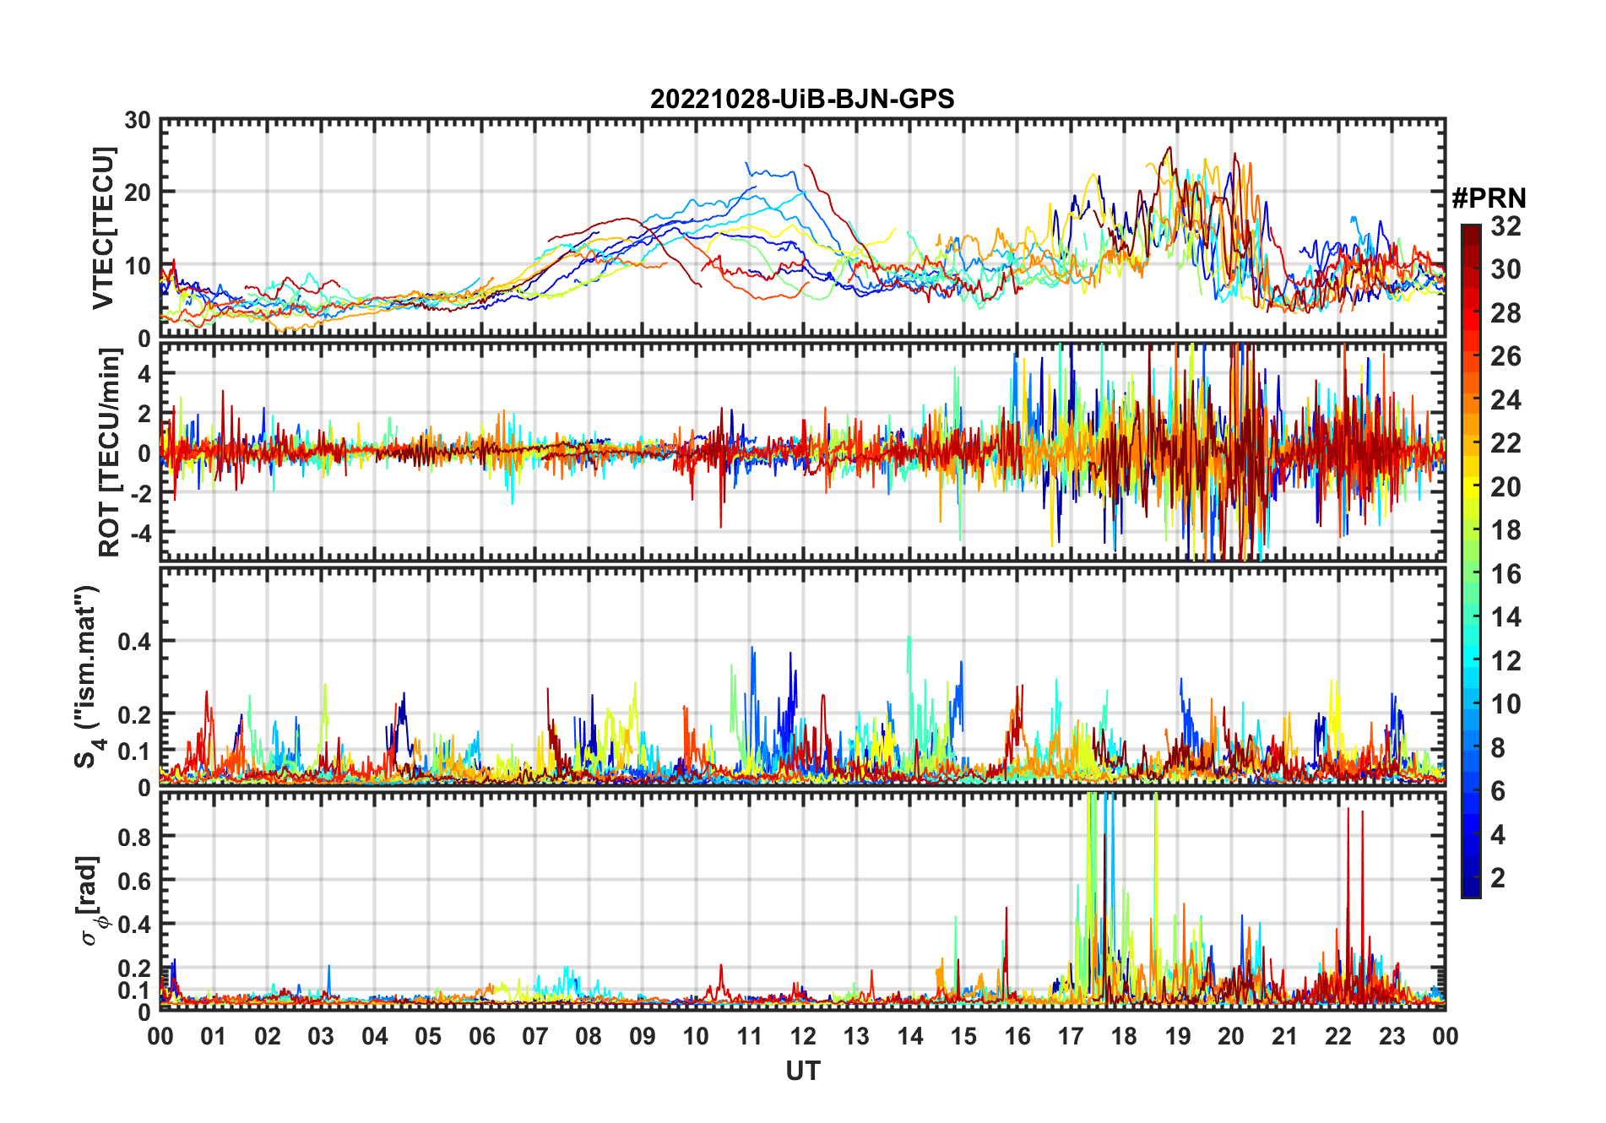Image resolution: width=1606 pixels, height=1123 pixels.
Task: Select the 18 hour tick on the UT axis
Action: 1124,1036
